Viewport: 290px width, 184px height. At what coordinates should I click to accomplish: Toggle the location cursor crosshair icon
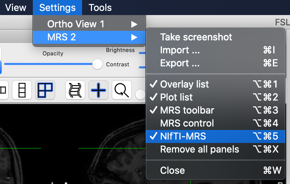click(x=98, y=90)
